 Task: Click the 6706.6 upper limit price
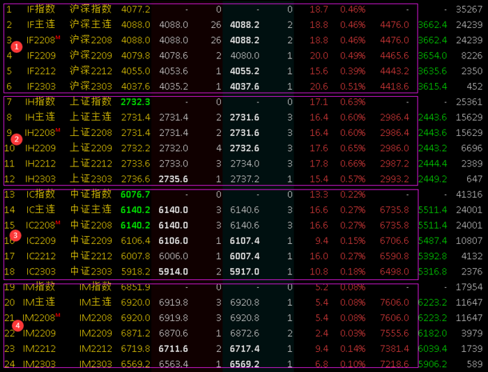coord(395,241)
